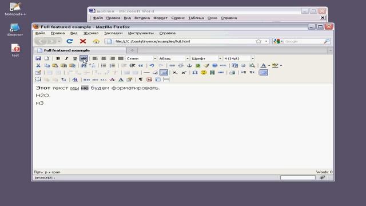
Task: Click the Paste icon in editor toolbar
Action: tap(55, 65)
